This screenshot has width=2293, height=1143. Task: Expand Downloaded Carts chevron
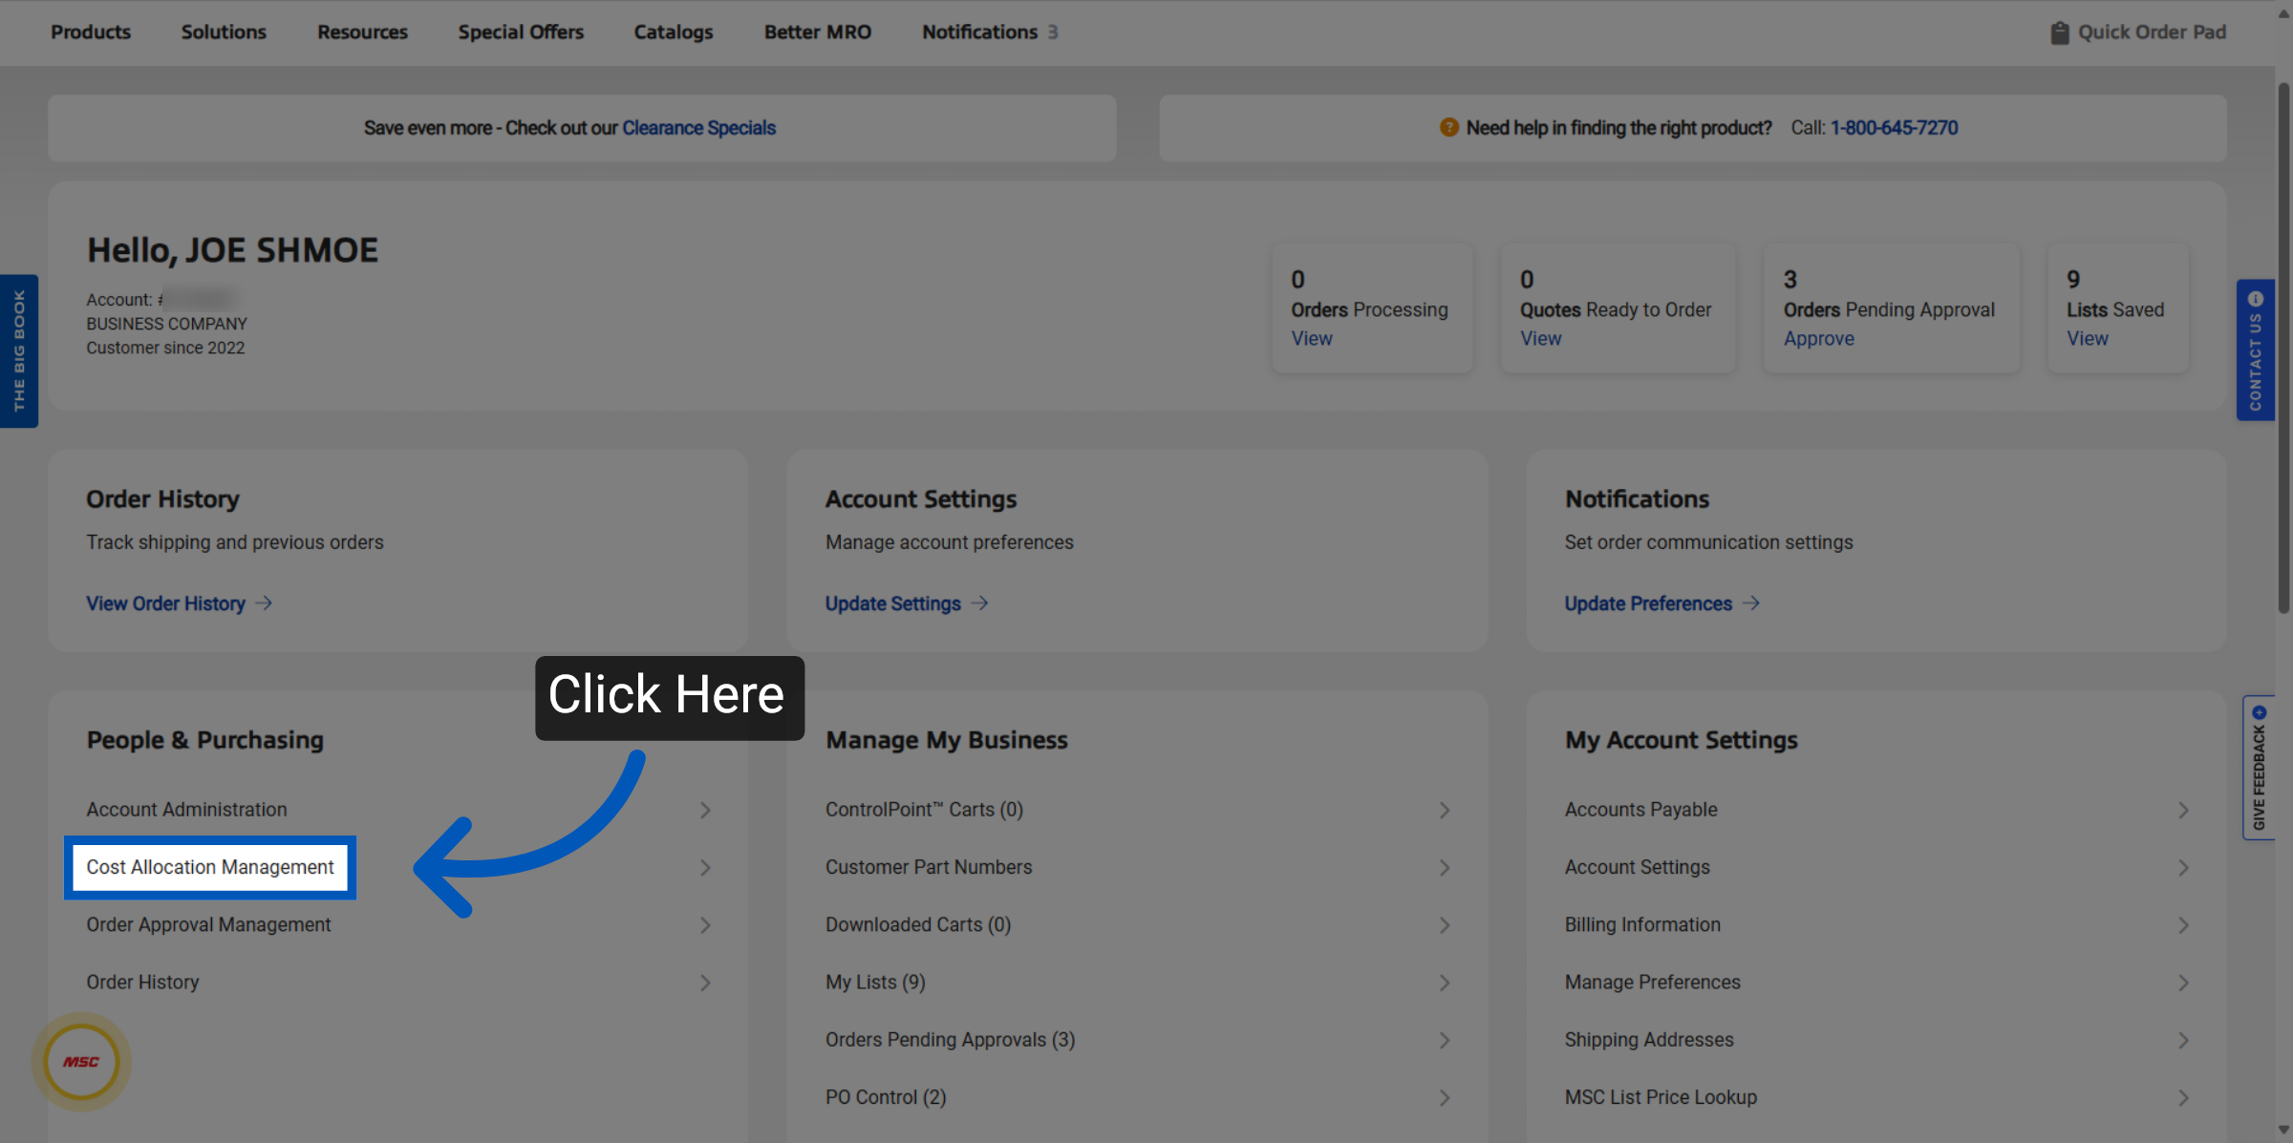coord(1445,925)
